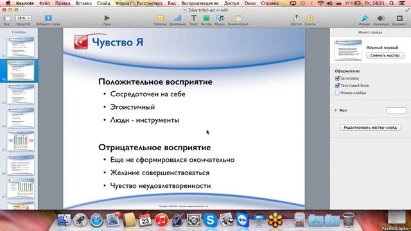Click the bullet Люди - инструменты
The image size is (411, 231).
point(144,120)
